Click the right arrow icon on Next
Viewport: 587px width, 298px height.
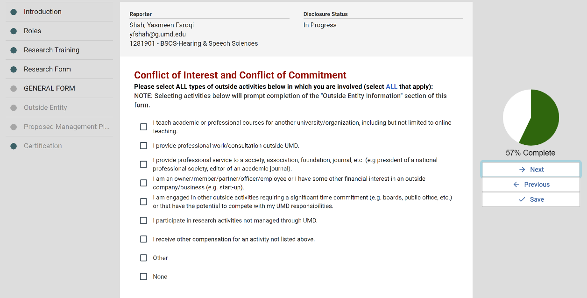tap(522, 170)
